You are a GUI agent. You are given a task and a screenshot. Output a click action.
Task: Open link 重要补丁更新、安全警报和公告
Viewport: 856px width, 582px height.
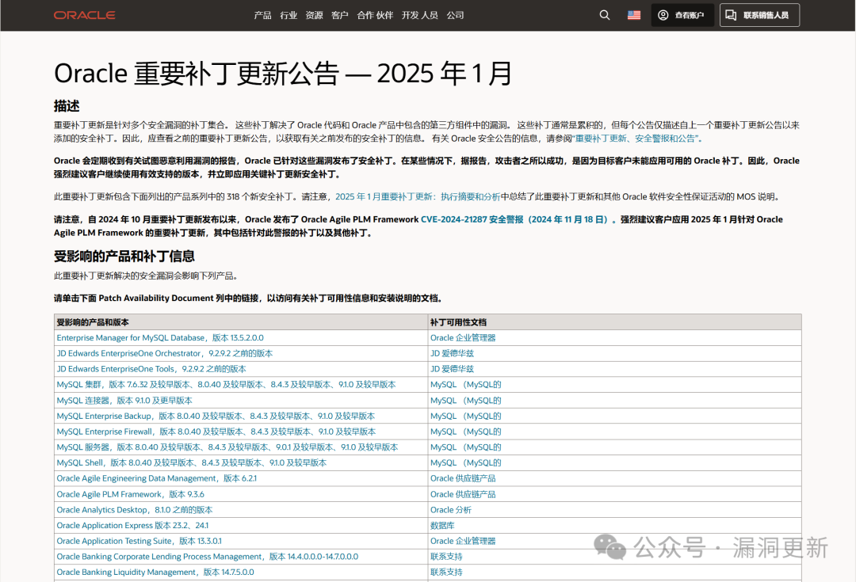(x=636, y=139)
